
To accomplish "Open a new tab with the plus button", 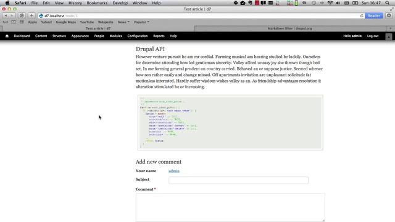I will coord(391,28).
